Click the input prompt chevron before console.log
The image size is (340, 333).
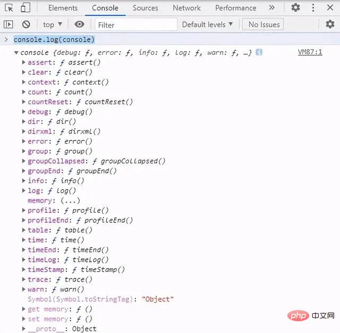click(x=6, y=39)
